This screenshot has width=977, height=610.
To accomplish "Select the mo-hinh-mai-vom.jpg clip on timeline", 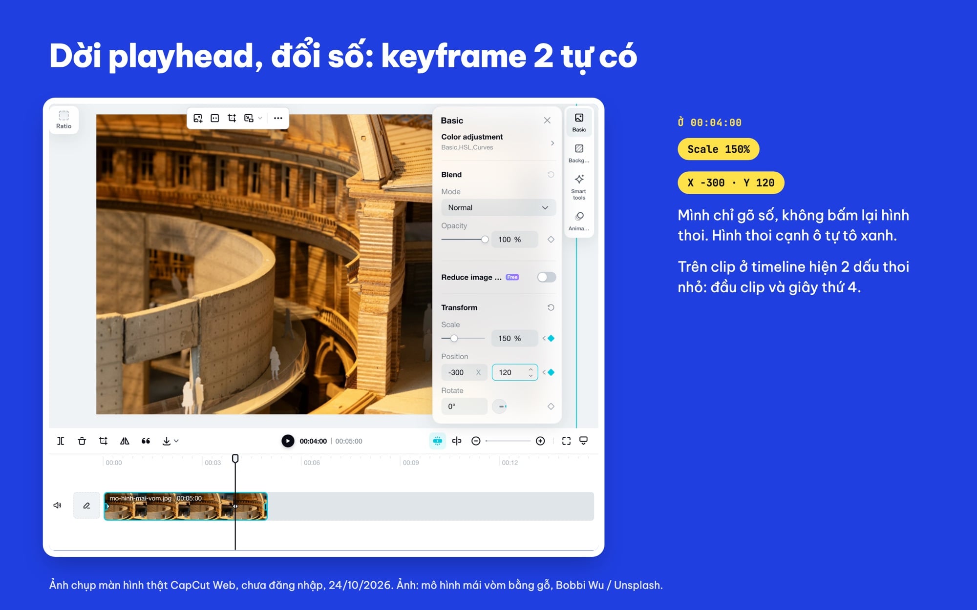I will pyautogui.click(x=186, y=506).
